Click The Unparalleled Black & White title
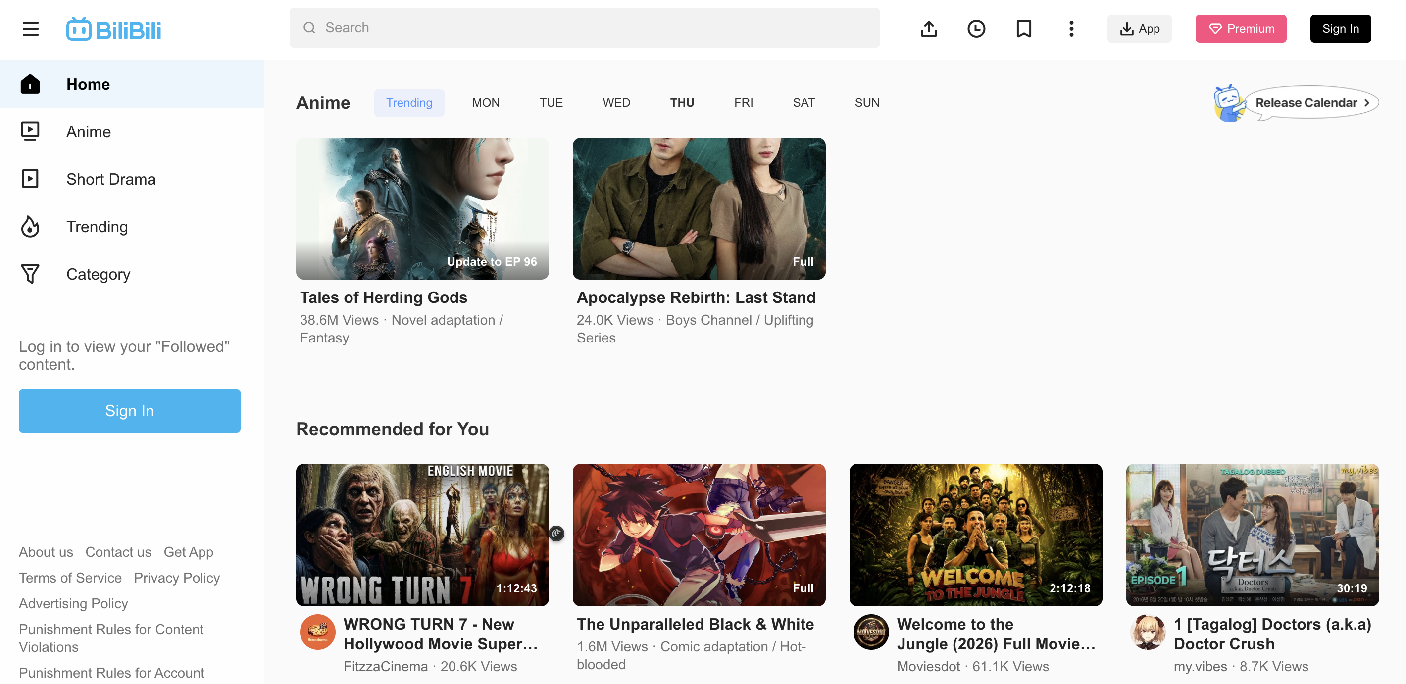 click(696, 624)
